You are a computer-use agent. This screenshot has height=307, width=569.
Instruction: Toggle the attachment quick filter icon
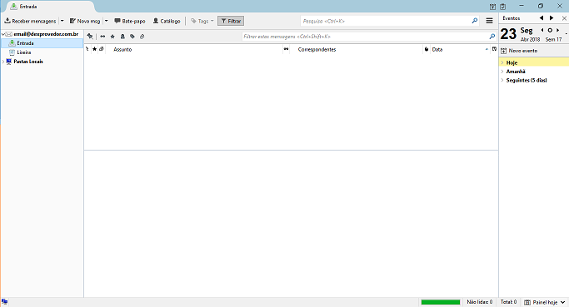click(142, 37)
